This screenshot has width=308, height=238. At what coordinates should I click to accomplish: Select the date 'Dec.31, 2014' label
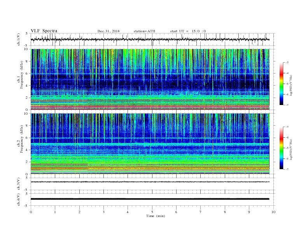coord(108,31)
